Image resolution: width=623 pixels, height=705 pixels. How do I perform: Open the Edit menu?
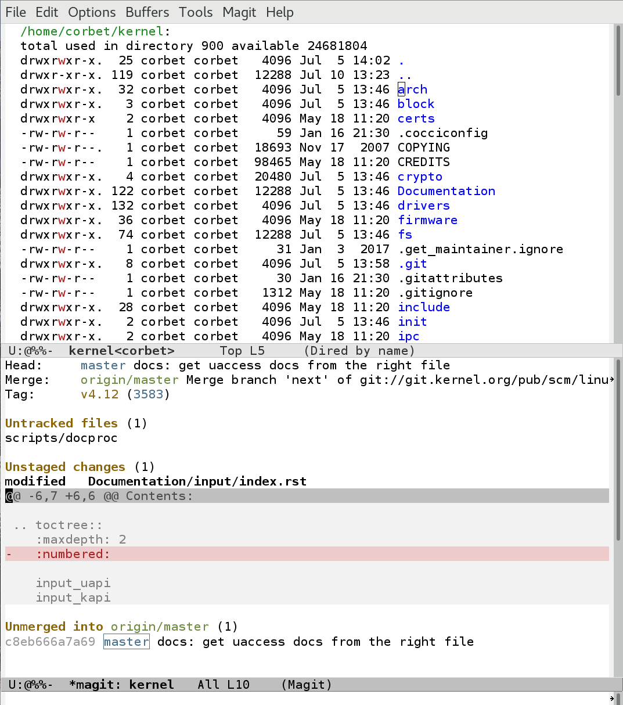pos(46,12)
